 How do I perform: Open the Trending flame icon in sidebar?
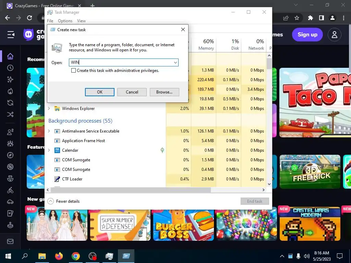tap(10, 91)
